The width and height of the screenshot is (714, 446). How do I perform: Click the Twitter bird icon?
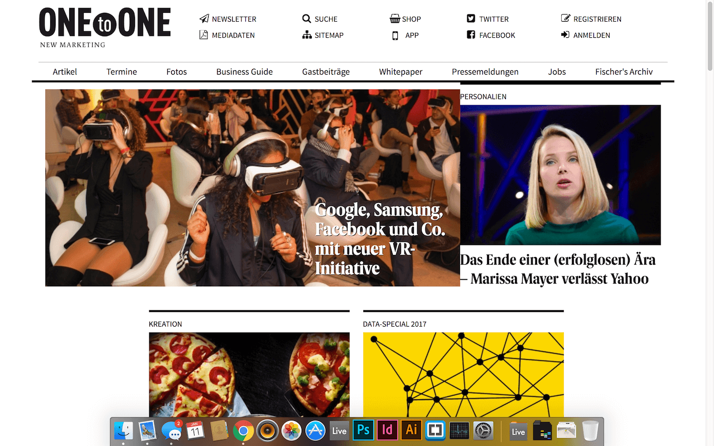click(471, 18)
